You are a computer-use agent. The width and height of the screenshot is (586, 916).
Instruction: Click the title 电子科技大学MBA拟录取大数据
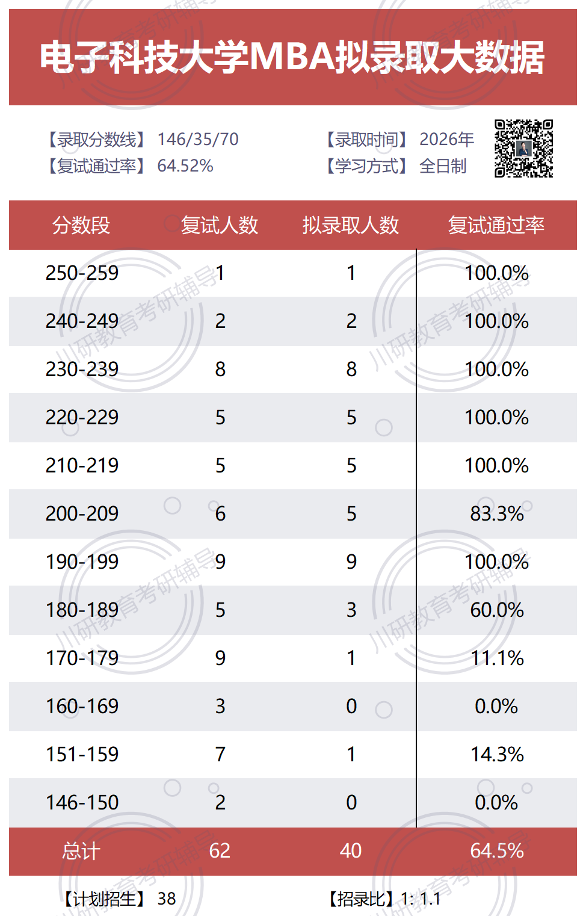pyautogui.click(x=292, y=58)
